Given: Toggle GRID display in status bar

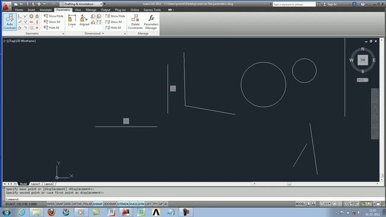Looking at the screenshot, I should coord(68,204).
